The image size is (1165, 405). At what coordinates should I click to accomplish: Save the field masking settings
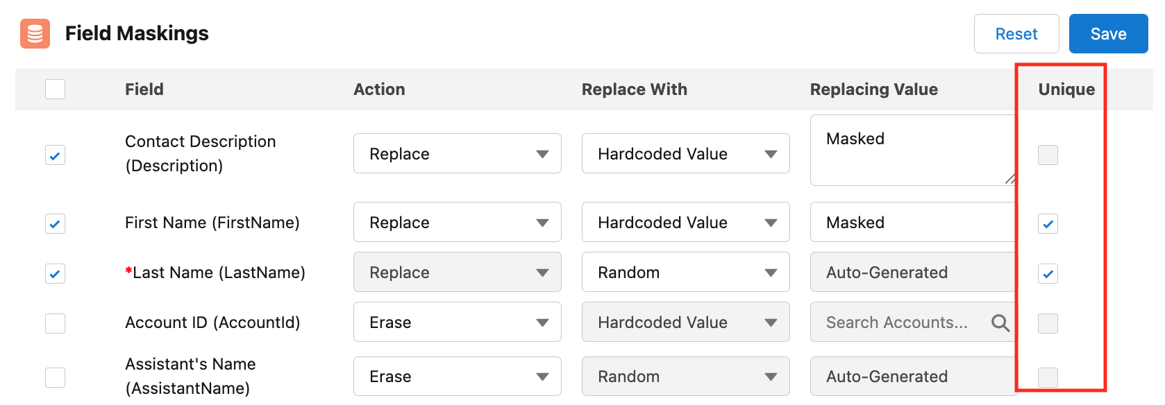click(x=1107, y=34)
